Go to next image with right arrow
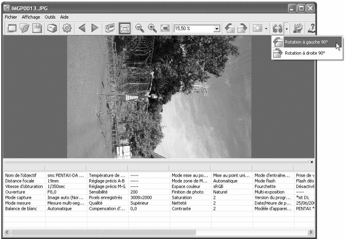Screen dimensions: 345x239 click(x=95, y=28)
